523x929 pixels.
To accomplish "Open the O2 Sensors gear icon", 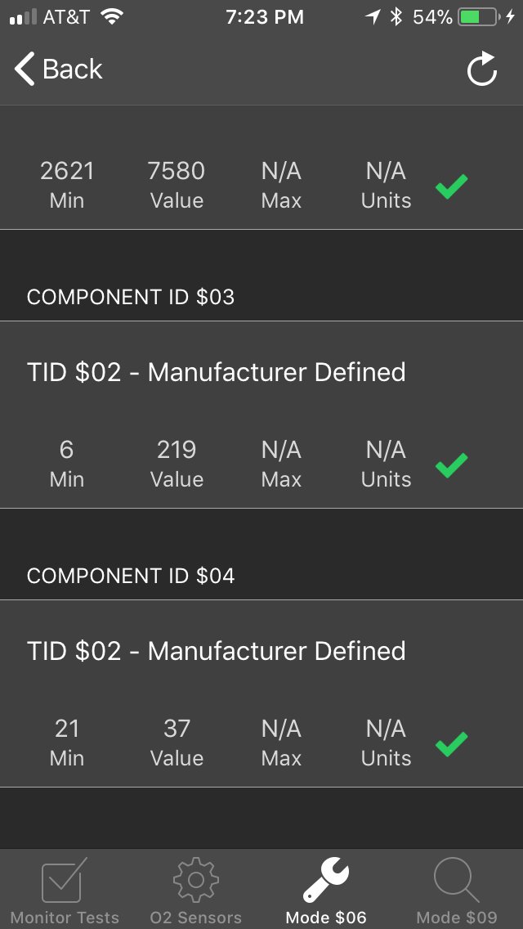I will coord(196,881).
